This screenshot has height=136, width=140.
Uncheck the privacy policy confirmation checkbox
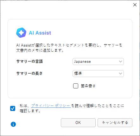(x=13, y=108)
